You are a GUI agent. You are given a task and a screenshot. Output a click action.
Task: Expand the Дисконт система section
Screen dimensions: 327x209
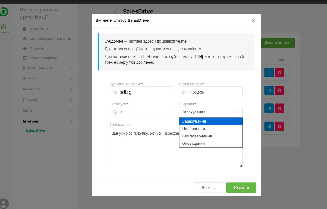[47, 67]
